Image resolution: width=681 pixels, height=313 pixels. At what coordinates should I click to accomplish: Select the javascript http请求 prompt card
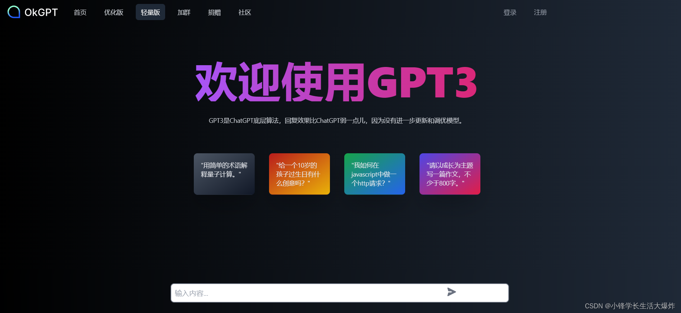click(x=375, y=174)
